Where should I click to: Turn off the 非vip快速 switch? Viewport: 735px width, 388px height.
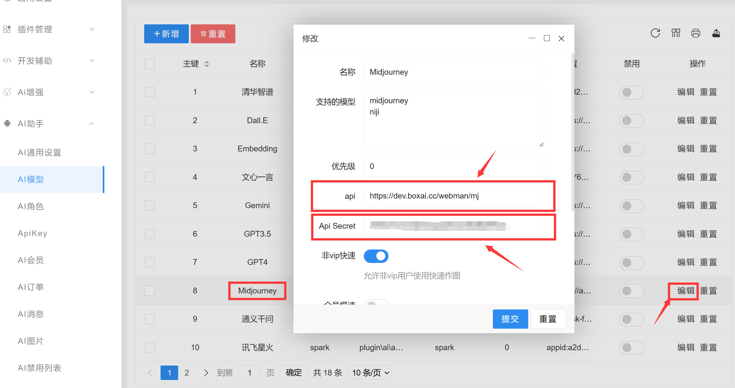click(376, 256)
